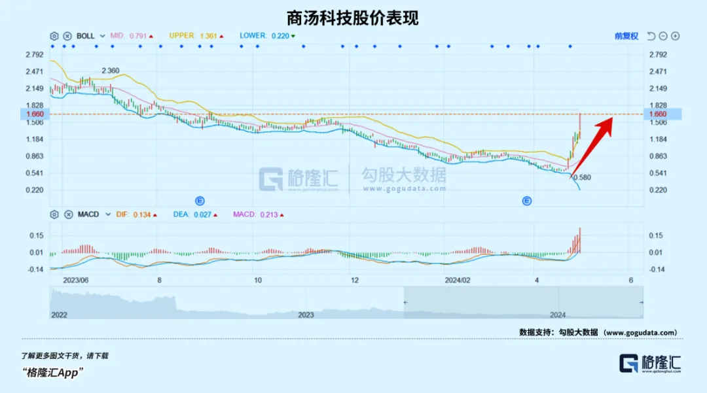Close the MACD indicator panel
Screen dimensions: 707x393
click(x=68, y=214)
